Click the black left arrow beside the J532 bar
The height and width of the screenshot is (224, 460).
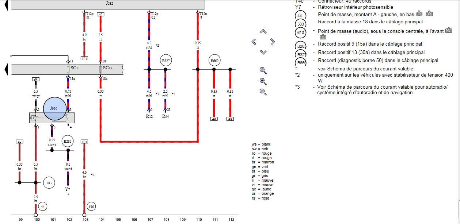pyautogui.click(x=6, y=5)
